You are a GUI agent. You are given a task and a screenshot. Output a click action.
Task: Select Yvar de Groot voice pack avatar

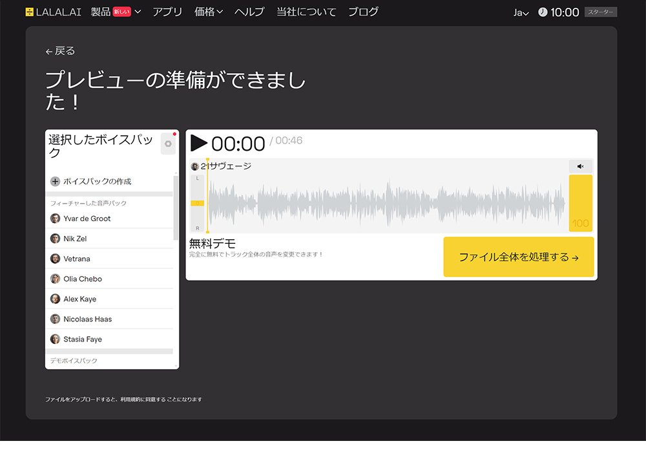pos(55,219)
